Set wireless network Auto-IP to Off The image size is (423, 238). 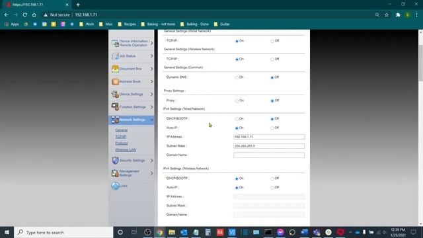[272, 188]
